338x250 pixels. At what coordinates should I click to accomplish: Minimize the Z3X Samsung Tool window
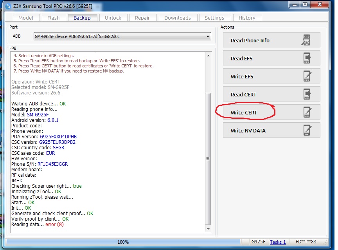point(295,5)
